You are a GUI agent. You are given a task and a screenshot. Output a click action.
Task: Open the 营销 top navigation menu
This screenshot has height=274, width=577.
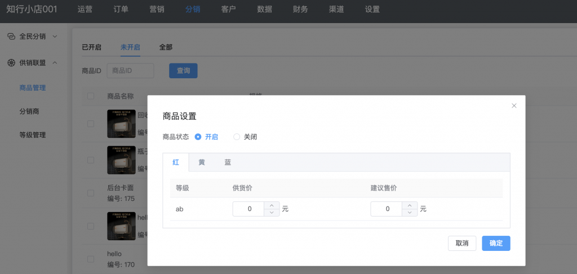click(157, 10)
